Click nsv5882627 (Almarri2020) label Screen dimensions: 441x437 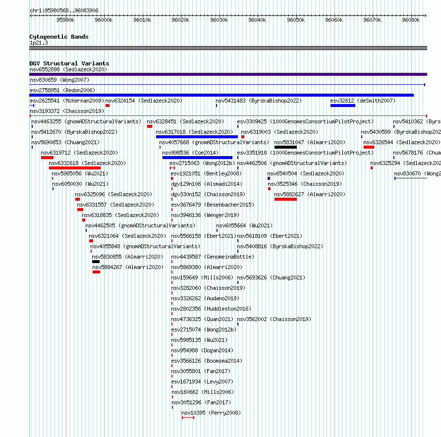click(310, 194)
